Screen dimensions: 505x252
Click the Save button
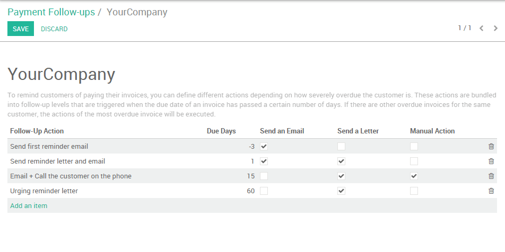[21, 29]
